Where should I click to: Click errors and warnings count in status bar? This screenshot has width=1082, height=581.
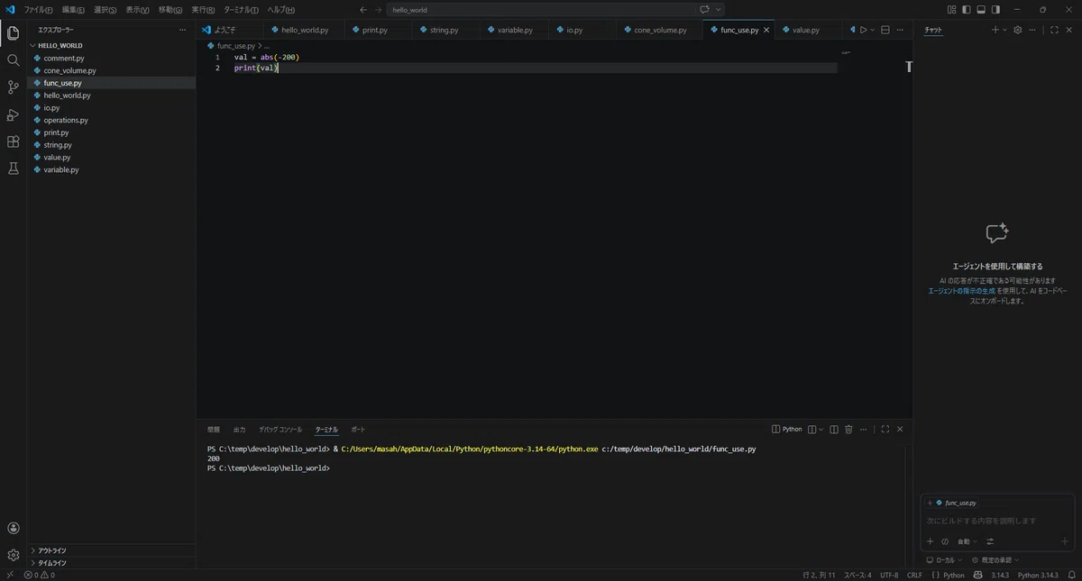[40, 575]
